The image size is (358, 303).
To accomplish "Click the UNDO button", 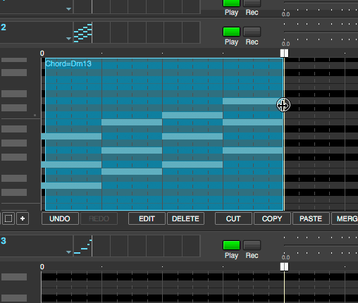I will [x=60, y=218].
